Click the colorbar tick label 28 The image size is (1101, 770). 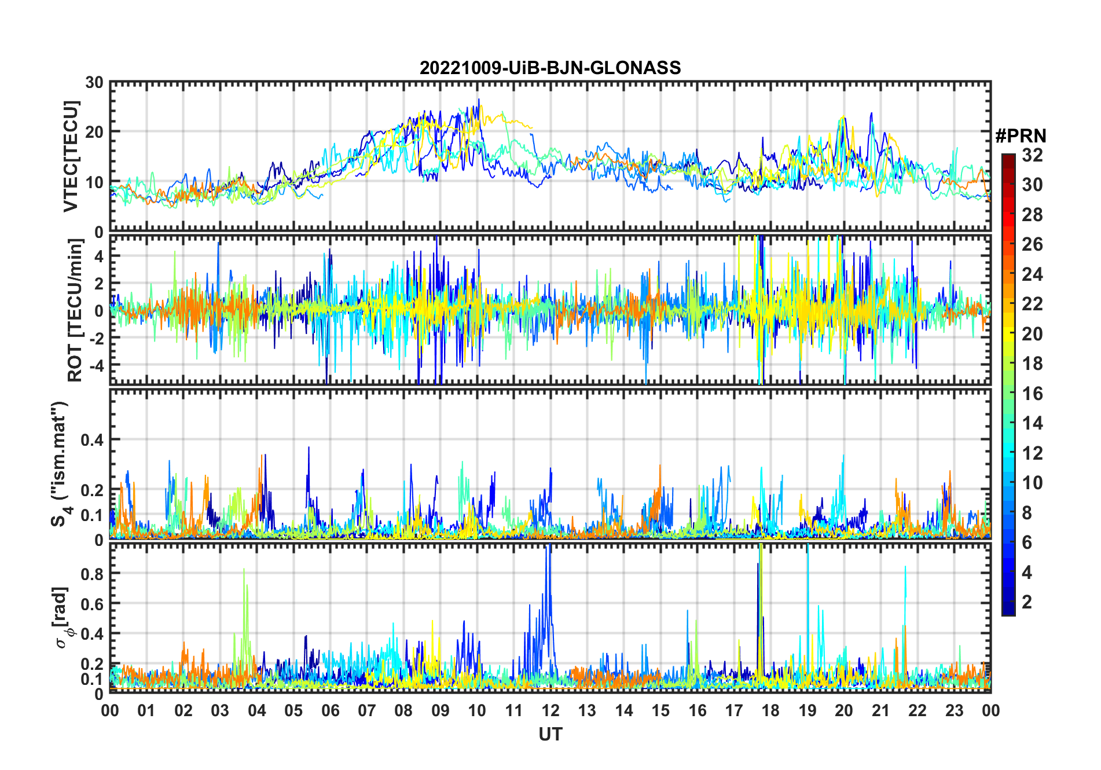1032,215
